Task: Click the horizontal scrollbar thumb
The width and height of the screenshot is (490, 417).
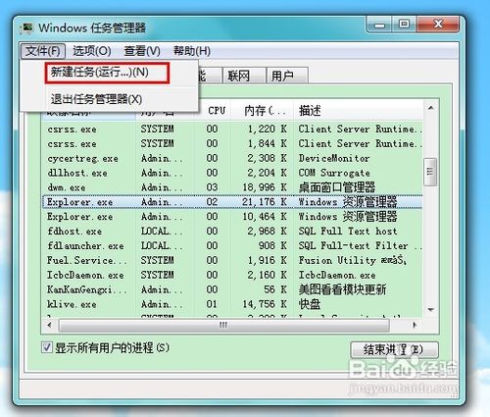Action: (x=224, y=325)
